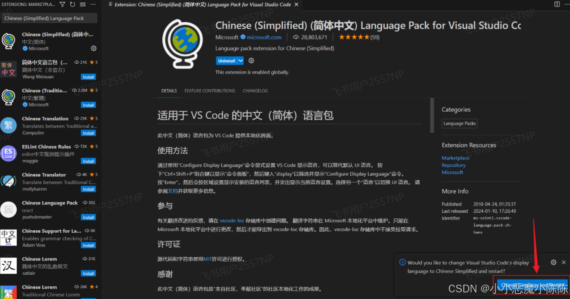Install 简体中文语言包 by Wang Weixuan
The width and height of the screenshot is (570, 299).
tap(89, 77)
